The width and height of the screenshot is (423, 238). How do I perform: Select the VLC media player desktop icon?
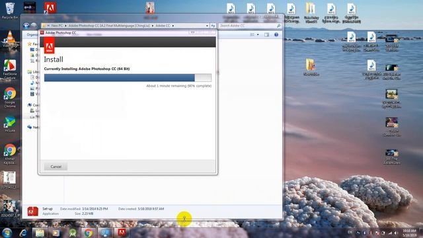click(10, 40)
